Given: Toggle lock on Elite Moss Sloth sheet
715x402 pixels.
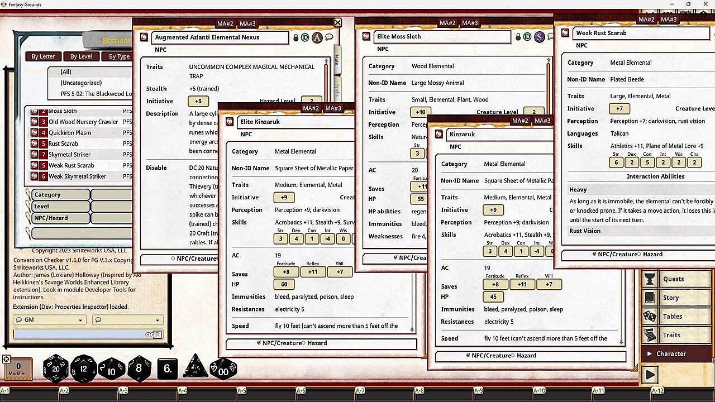Looking at the screenshot, I should (518, 37).
